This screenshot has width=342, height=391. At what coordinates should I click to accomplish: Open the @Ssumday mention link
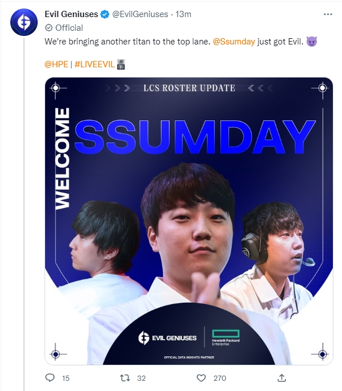(x=234, y=42)
